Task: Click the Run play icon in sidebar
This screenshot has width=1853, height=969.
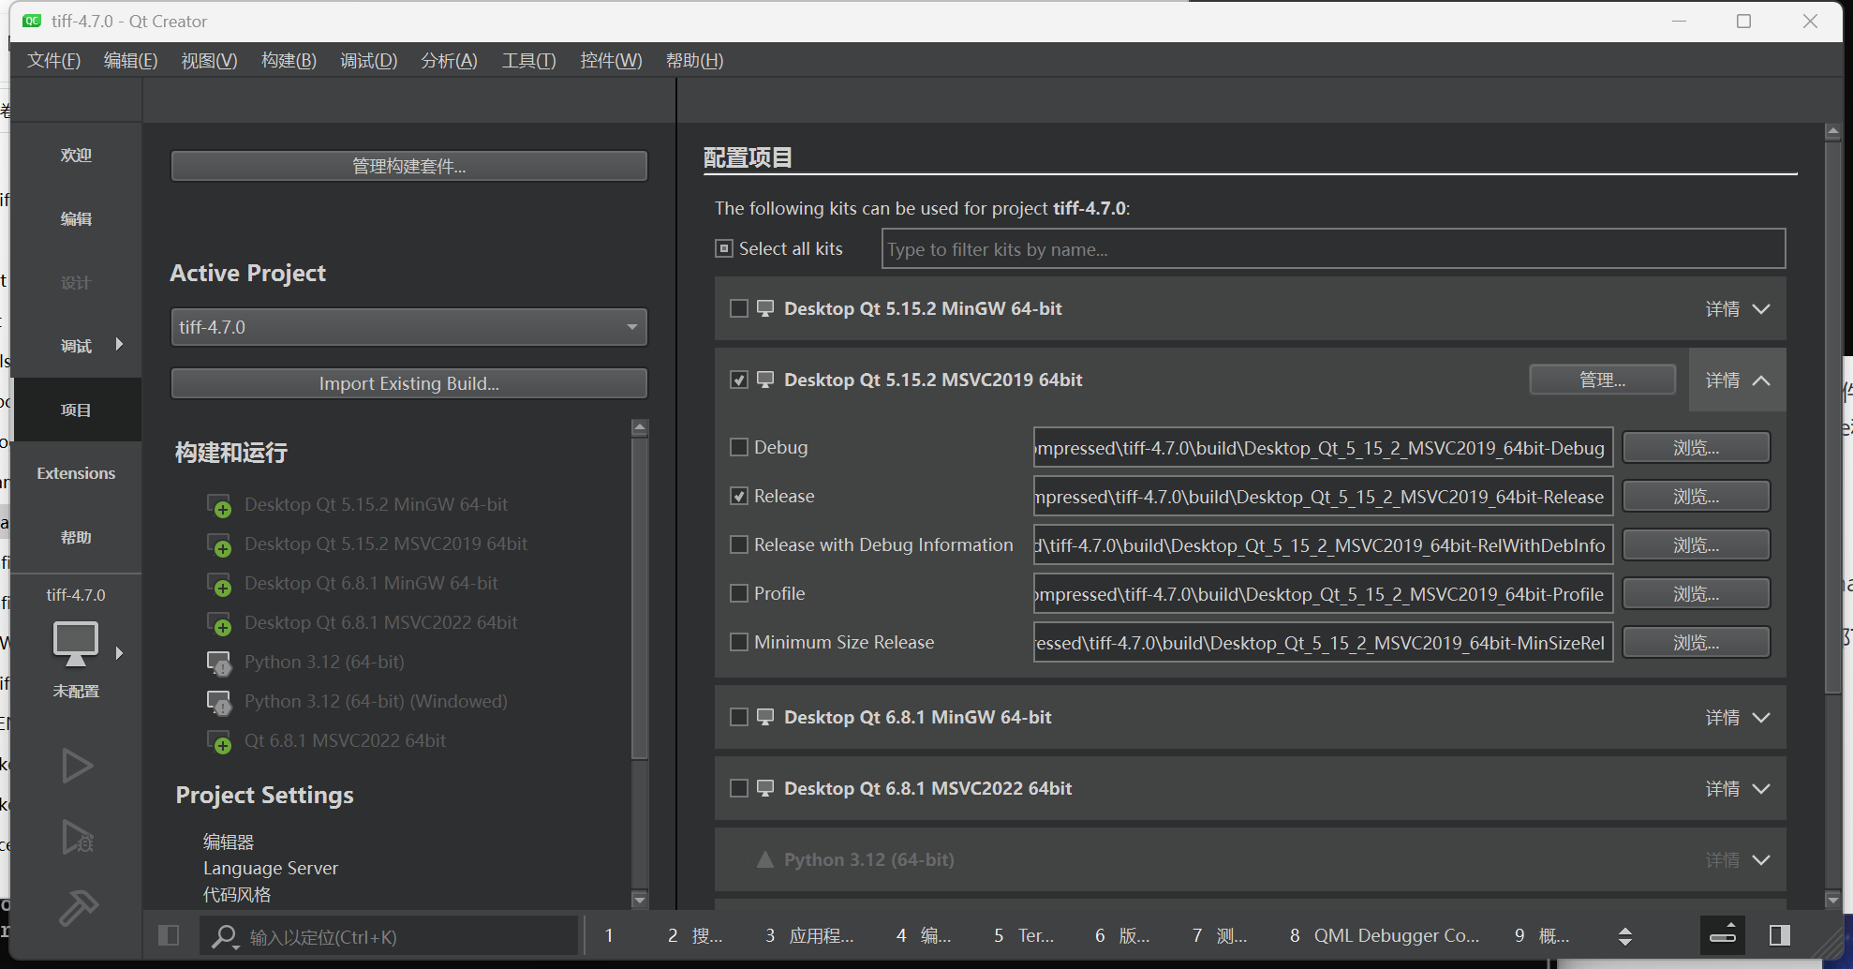Action: point(76,766)
